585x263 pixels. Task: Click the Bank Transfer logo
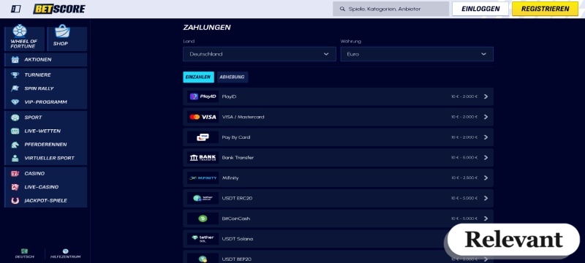[203, 158]
